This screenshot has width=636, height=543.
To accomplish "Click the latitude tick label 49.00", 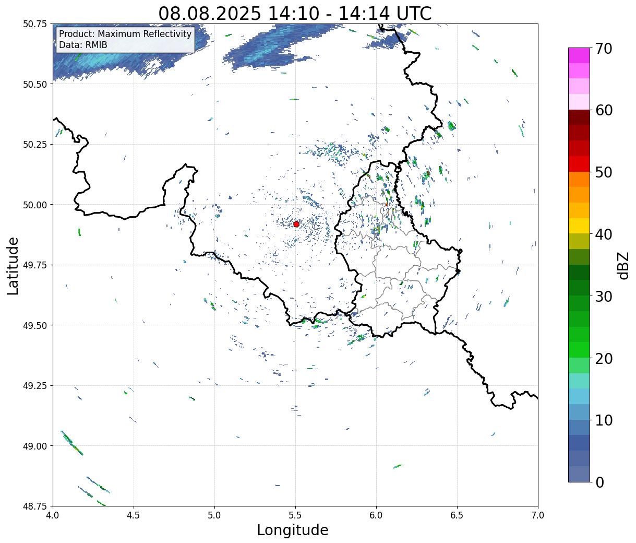I will point(35,446).
